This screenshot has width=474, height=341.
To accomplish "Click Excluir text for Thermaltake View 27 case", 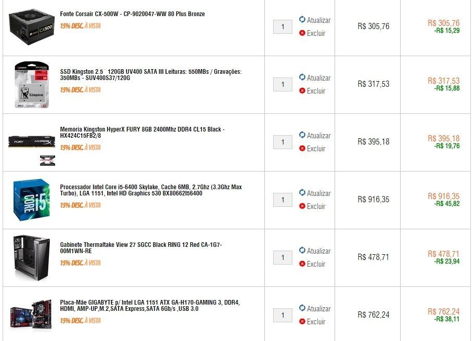I will point(316,264).
